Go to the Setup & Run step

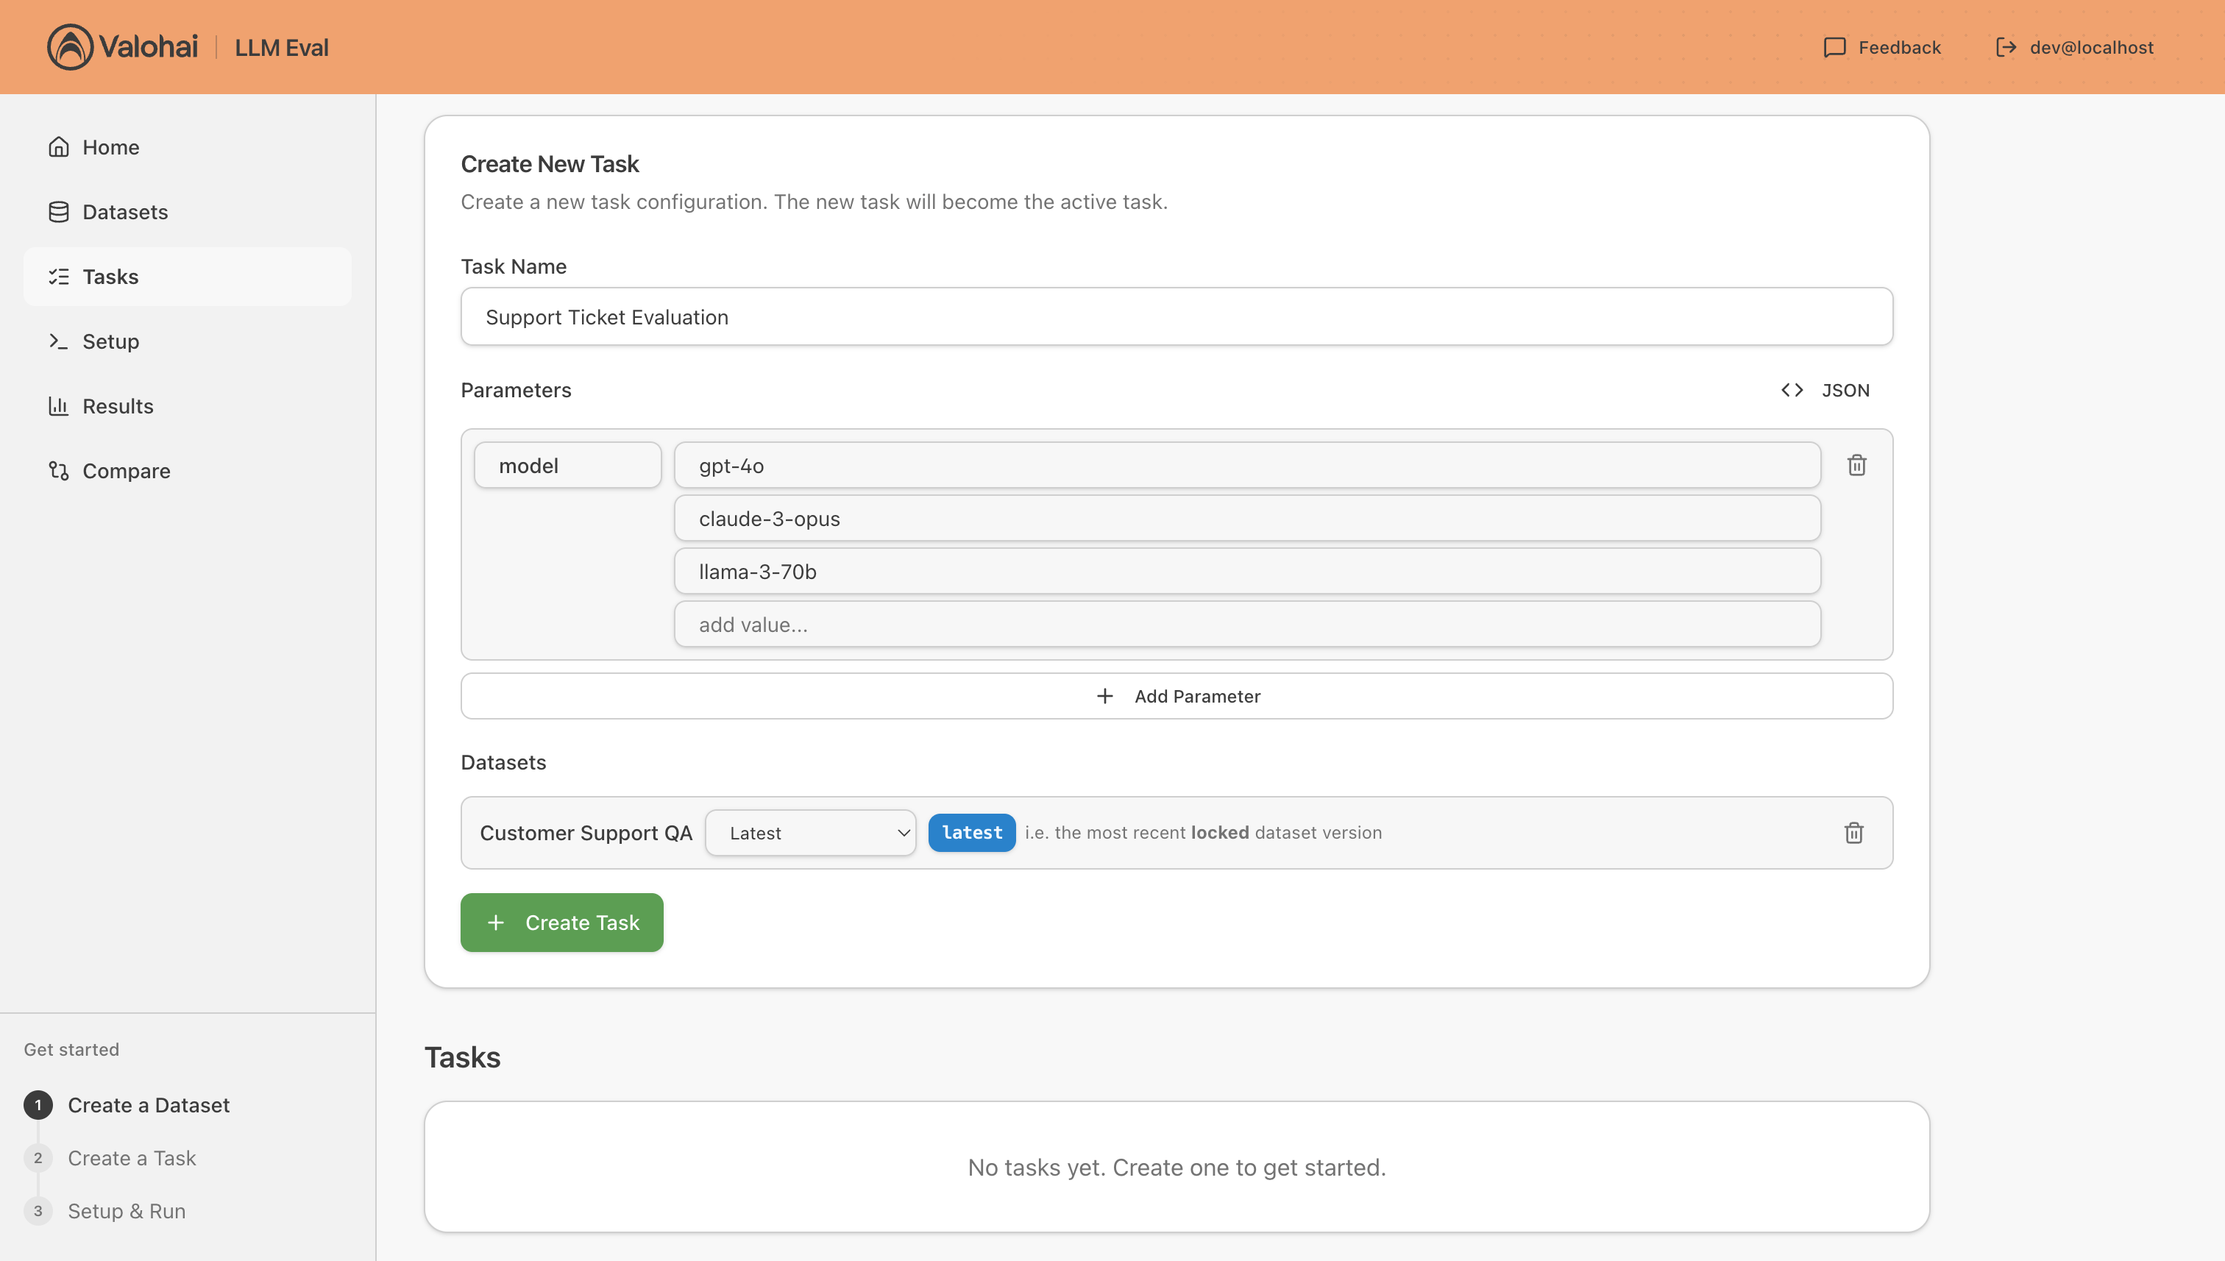click(127, 1211)
